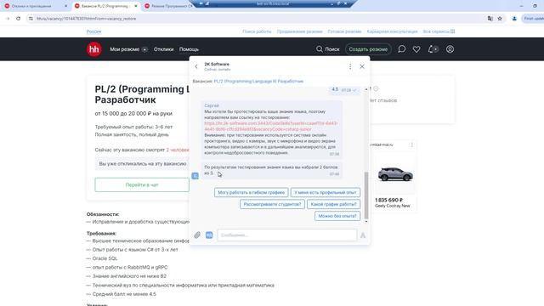Close the Вакансия PL/2 browser tab
544x306 pixels.
tap(136, 6)
